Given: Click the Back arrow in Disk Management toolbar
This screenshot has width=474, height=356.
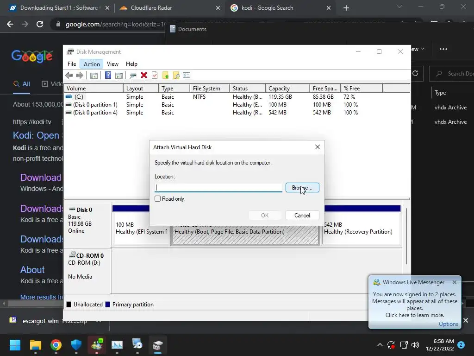Looking at the screenshot, I should coord(69,76).
